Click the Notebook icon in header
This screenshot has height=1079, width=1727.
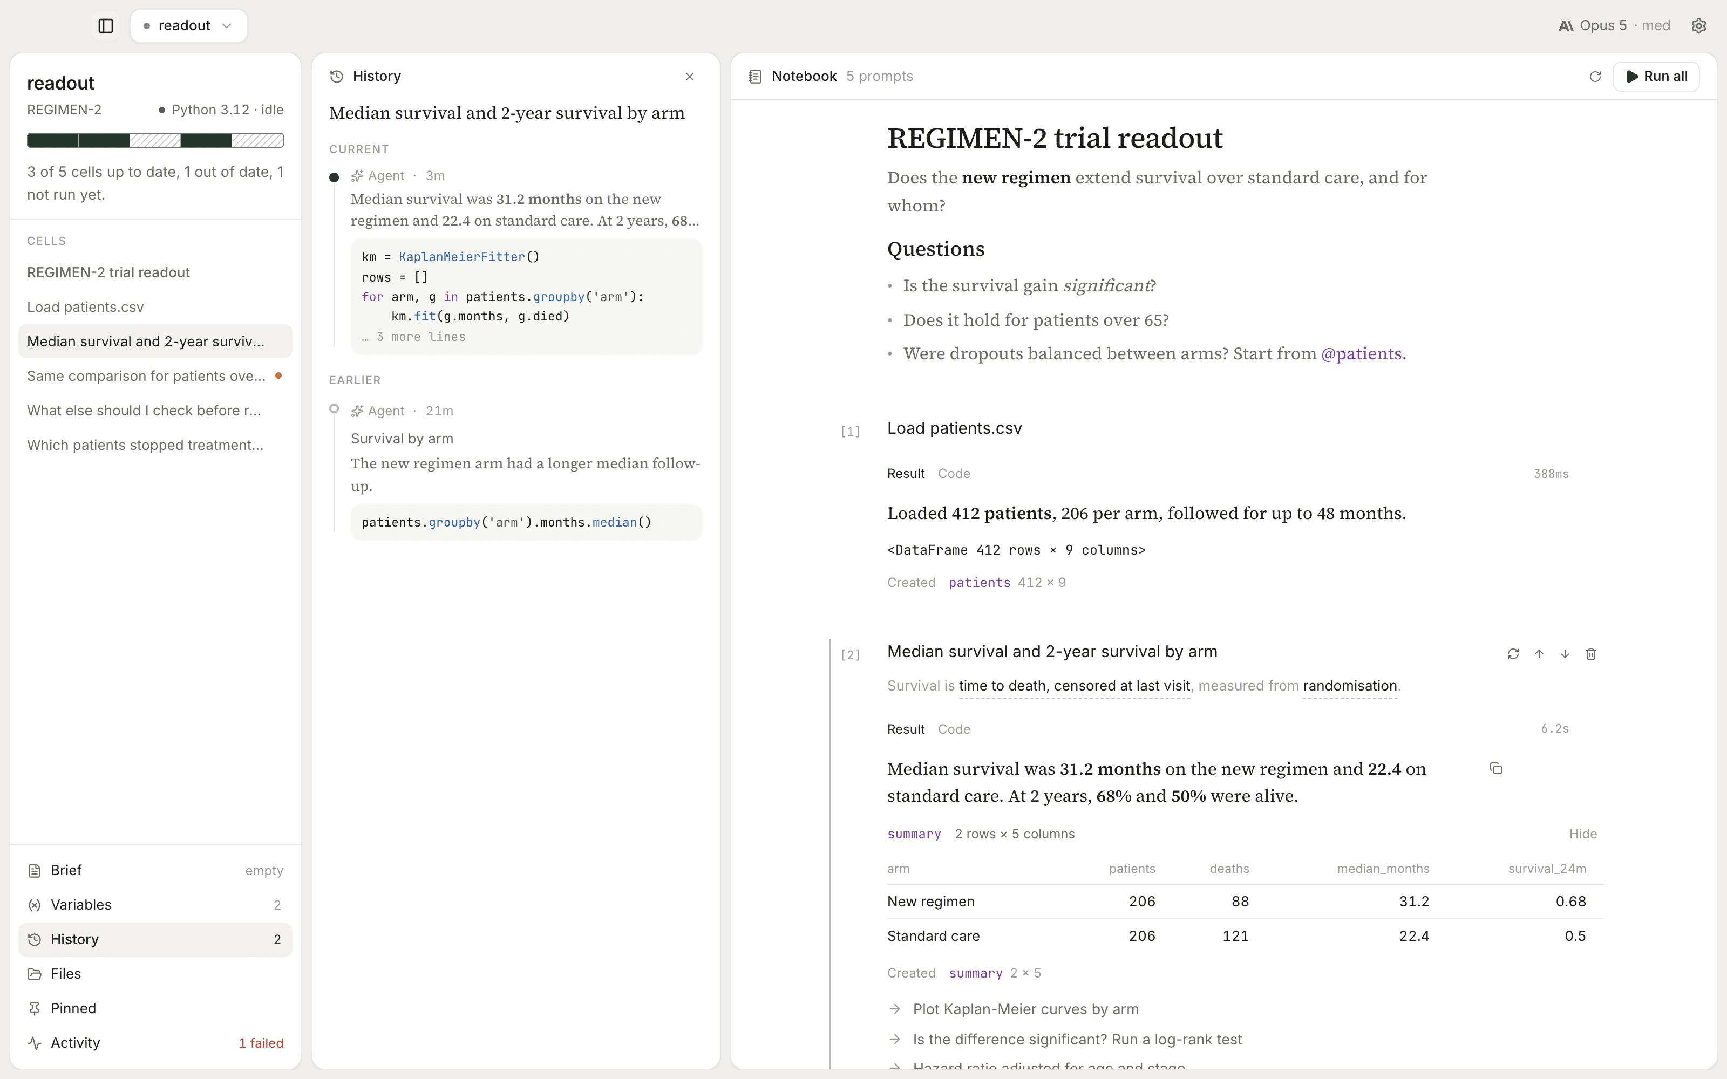coord(755,77)
